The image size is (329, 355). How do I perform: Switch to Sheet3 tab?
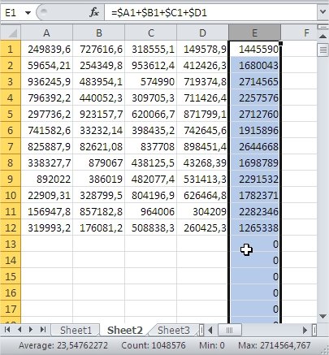pos(173,331)
